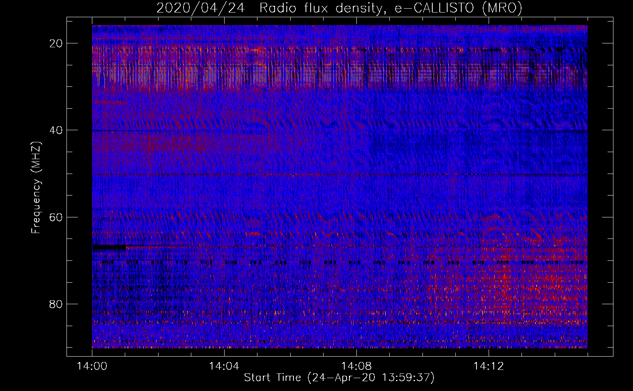
Task: Click the '80' frequency tick label
Action: click(x=56, y=304)
